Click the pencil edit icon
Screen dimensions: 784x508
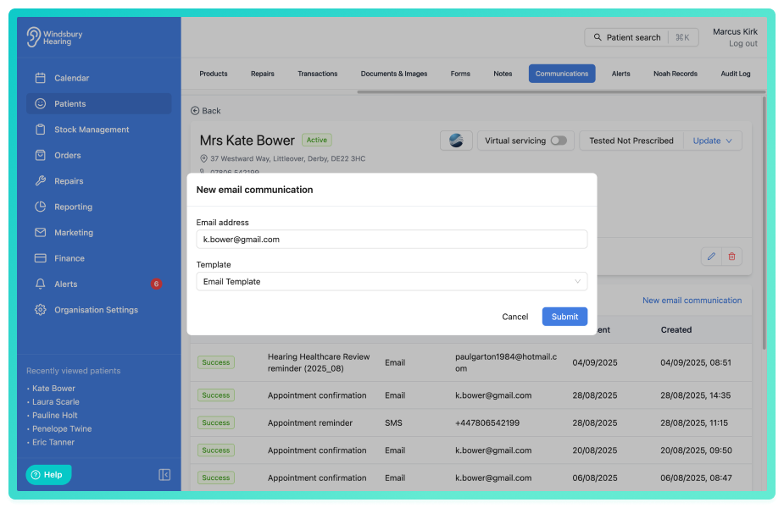(x=711, y=257)
